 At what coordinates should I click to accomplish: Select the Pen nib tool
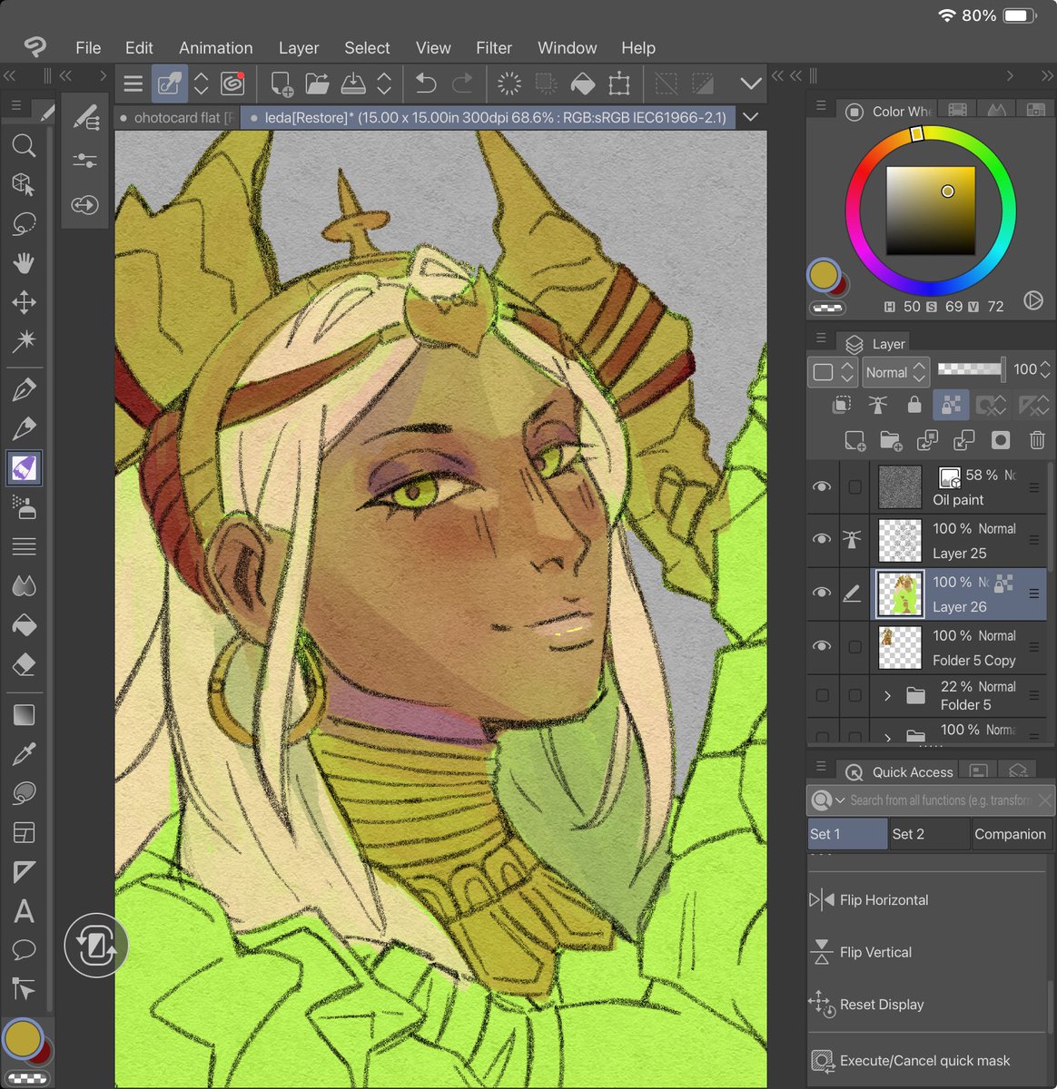pyautogui.click(x=24, y=389)
